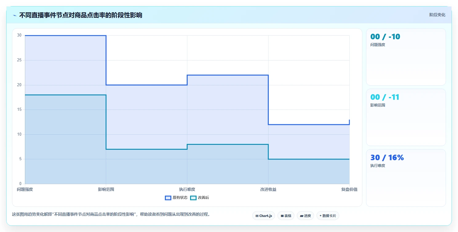Click the y-axis value 30

(19, 35)
